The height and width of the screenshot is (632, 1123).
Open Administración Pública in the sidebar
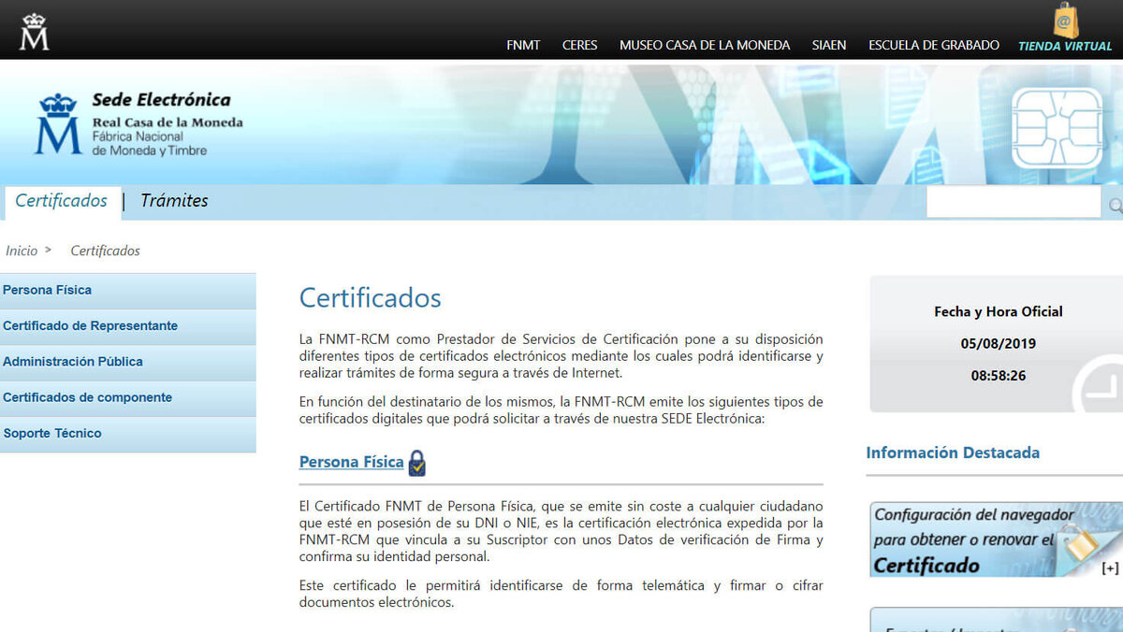pyautogui.click(x=128, y=362)
